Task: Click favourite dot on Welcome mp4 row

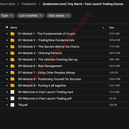Action: pyautogui.click(x=7, y=92)
